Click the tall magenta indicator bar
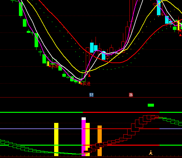The height and width of the screenshot is (158, 182). [x=83, y=138]
